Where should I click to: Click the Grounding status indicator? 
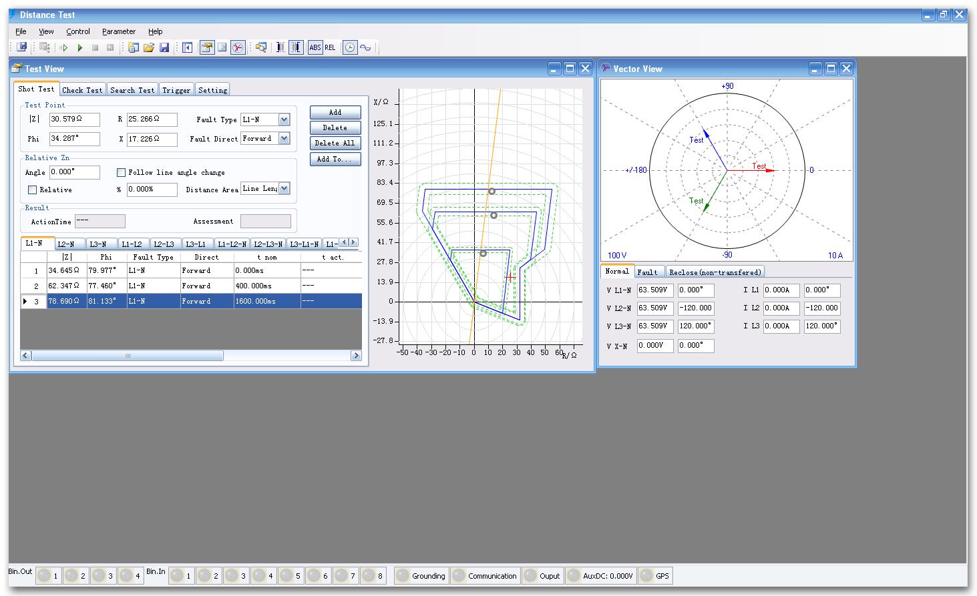421,576
